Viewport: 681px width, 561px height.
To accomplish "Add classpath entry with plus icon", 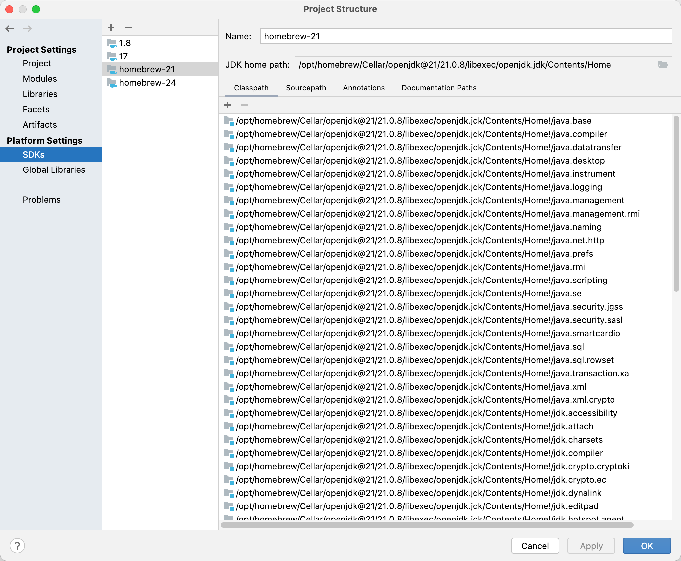I will point(227,105).
